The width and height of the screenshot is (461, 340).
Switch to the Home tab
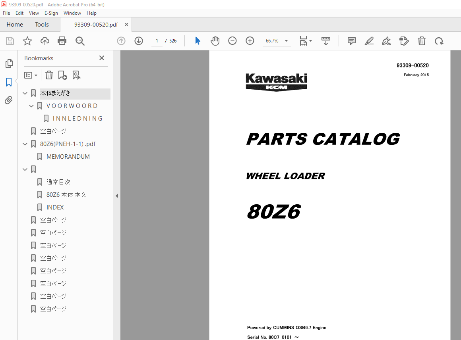point(15,24)
